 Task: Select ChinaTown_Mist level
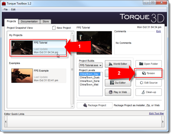pos(89,85)
